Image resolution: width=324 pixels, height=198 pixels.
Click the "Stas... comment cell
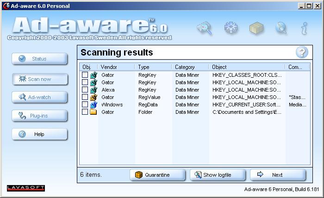click(297, 97)
